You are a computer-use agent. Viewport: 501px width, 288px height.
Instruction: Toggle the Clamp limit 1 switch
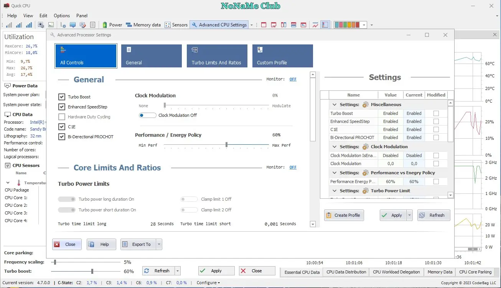click(x=189, y=199)
